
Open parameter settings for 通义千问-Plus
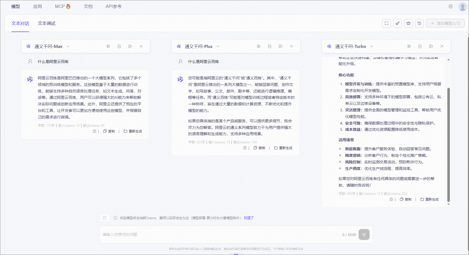(259, 46)
